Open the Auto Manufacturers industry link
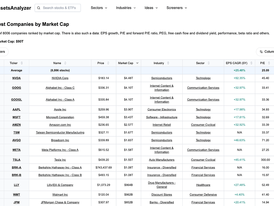 coord(162,160)
